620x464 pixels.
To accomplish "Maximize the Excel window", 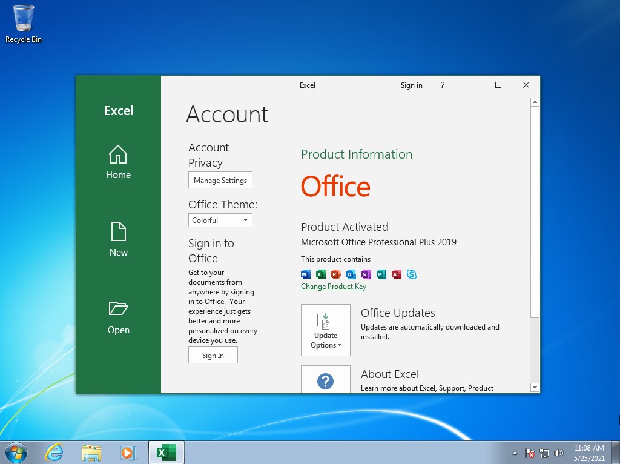I will tap(498, 85).
